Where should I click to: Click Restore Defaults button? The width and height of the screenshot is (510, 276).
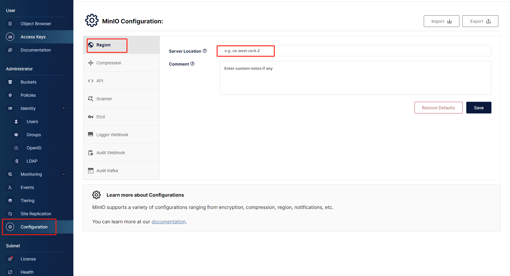pyautogui.click(x=438, y=108)
